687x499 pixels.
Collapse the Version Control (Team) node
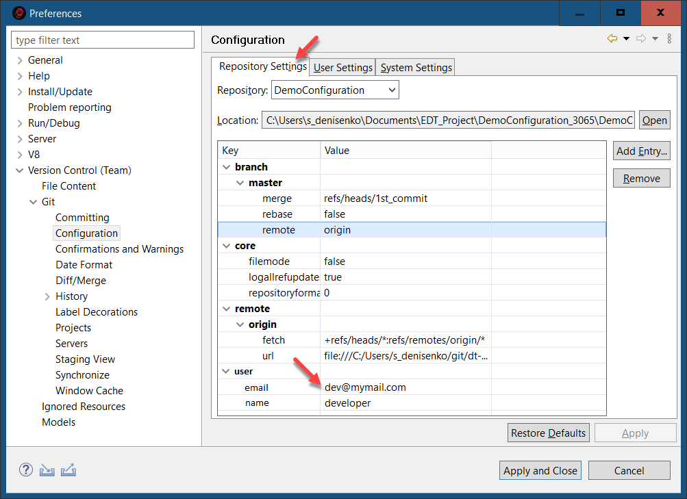pyautogui.click(x=20, y=170)
